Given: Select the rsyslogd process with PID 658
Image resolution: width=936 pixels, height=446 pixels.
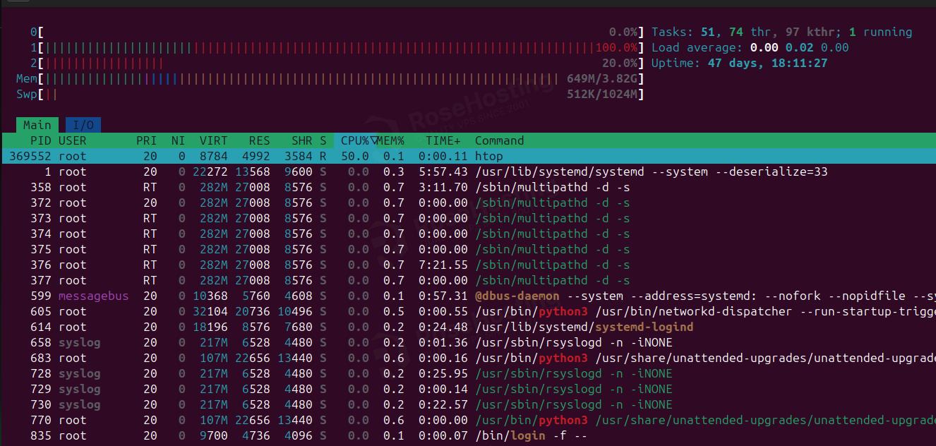Looking at the screenshot, I should coord(282,342).
